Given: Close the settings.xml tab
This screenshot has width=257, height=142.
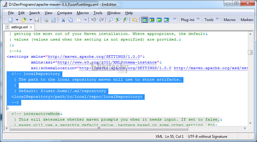Looking at the screenshot, I should pos(31,27).
